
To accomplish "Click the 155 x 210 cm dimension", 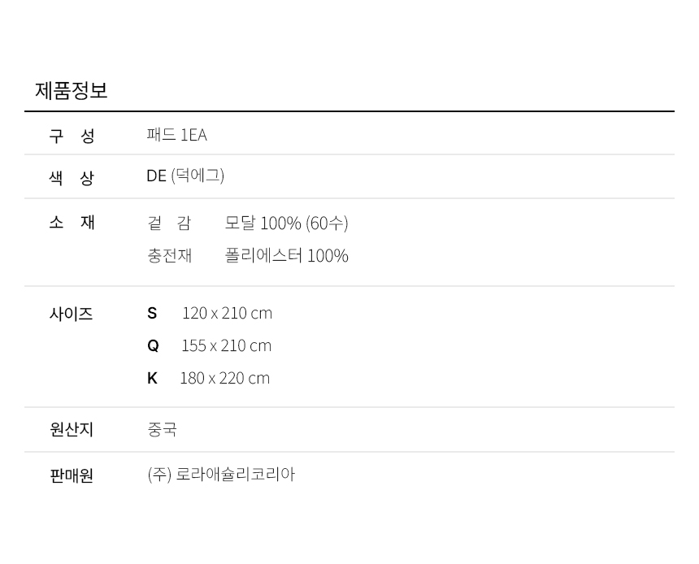I will click(x=226, y=345).
